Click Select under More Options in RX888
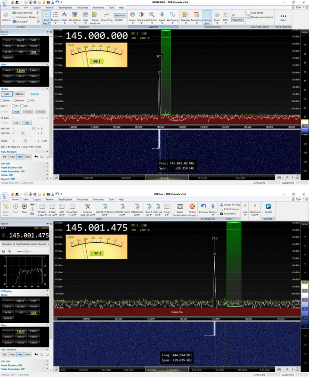309x377 pixels. 283,18
